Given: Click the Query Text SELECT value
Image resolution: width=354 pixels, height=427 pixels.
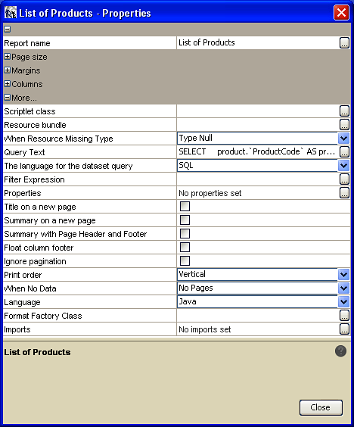Looking at the screenshot, I should (258, 151).
